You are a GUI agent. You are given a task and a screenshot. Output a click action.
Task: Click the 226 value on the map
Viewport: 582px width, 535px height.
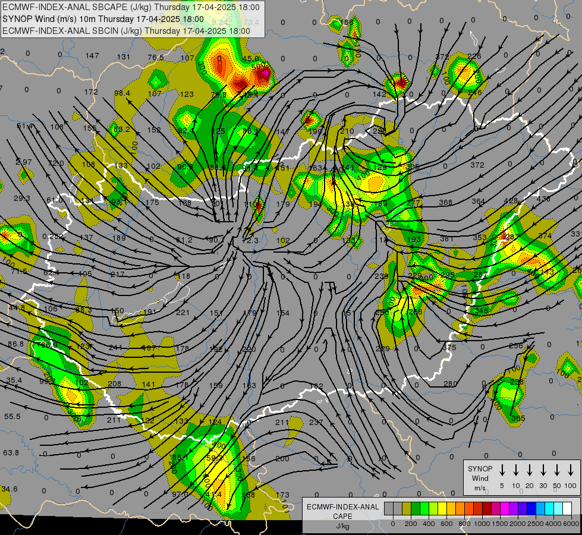(474, 56)
